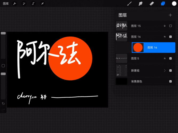Activate the Selection S-shaped tool
This screenshot has width=178, height=133.
[33, 4]
